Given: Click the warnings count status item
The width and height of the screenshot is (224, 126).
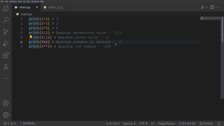Looking at the screenshot, I should (x=13, y=124).
